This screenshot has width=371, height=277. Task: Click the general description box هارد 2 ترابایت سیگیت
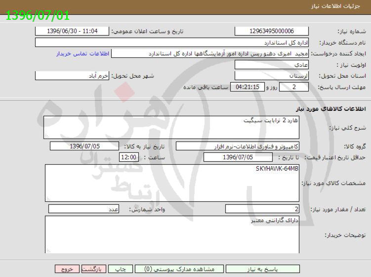click(x=171, y=128)
